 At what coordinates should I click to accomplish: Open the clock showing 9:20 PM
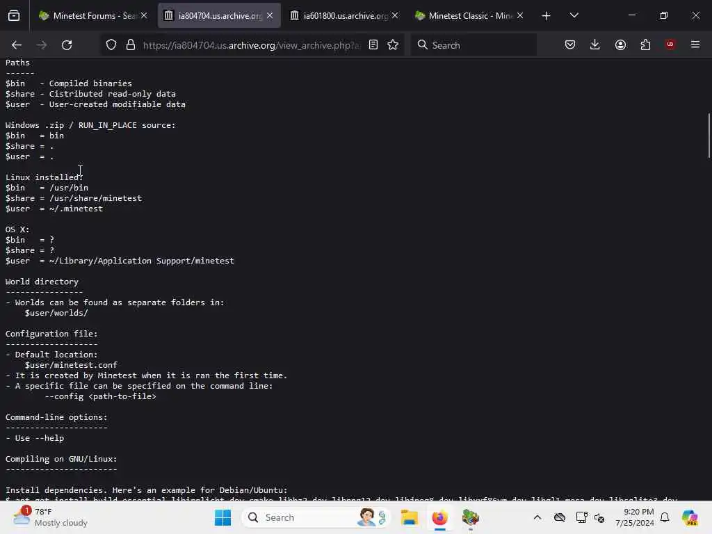[x=634, y=517]
